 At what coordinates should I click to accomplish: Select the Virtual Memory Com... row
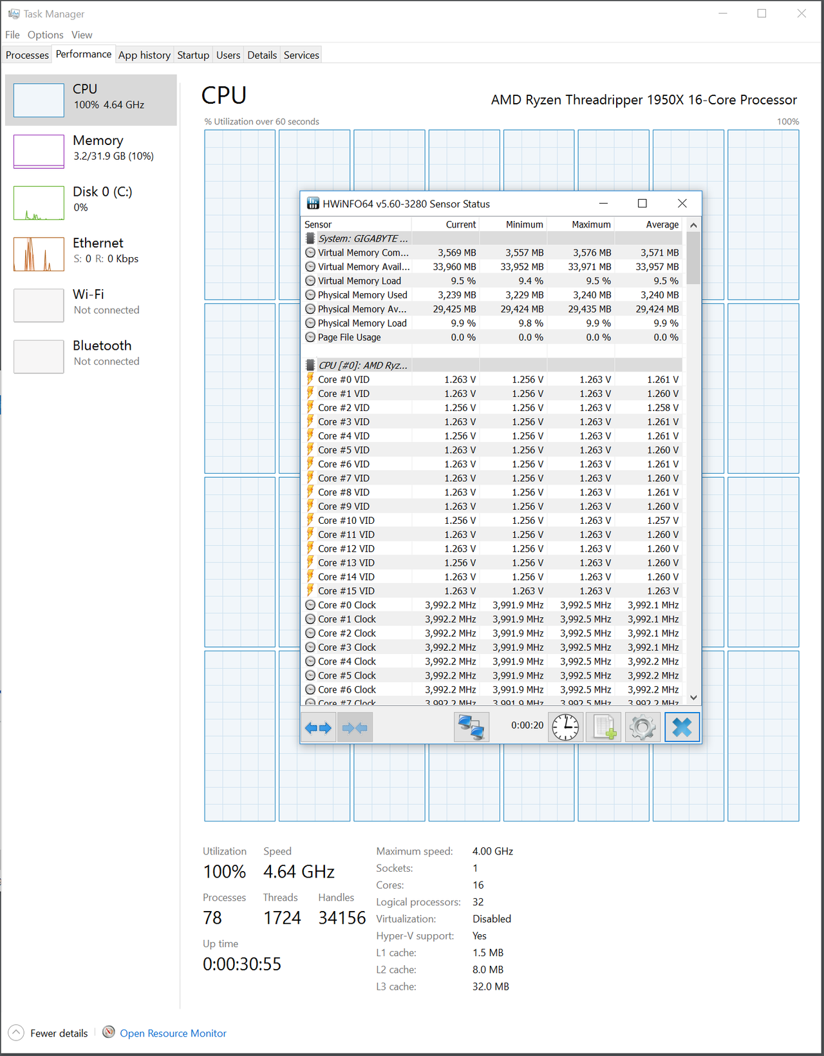pos(492,253)
